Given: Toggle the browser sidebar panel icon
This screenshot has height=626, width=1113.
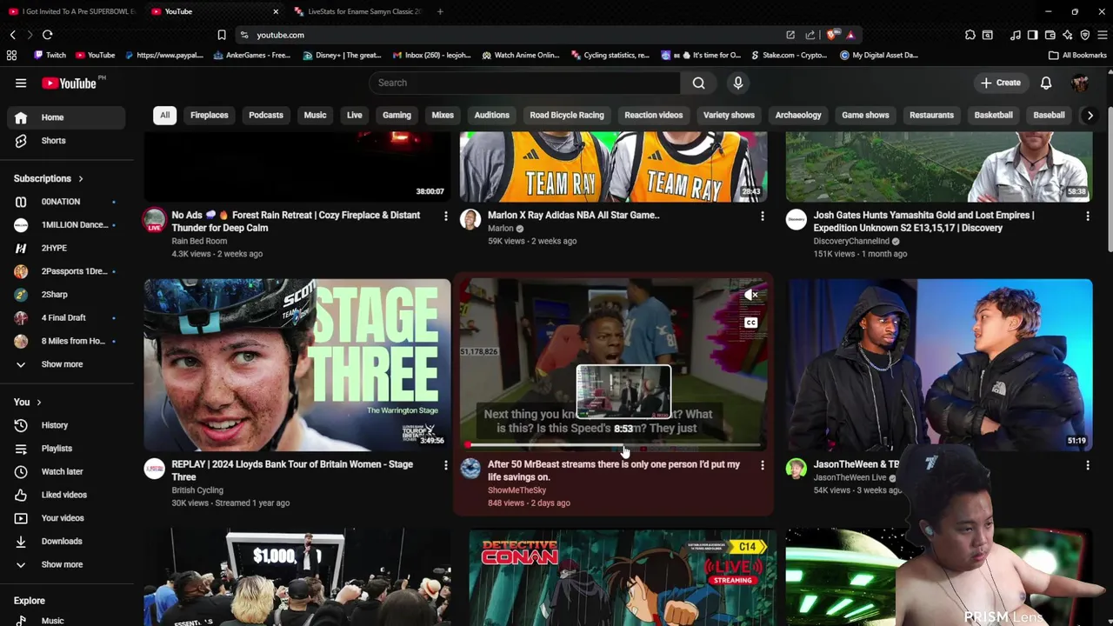Looking at the screenshot, I should [1032, 35].
